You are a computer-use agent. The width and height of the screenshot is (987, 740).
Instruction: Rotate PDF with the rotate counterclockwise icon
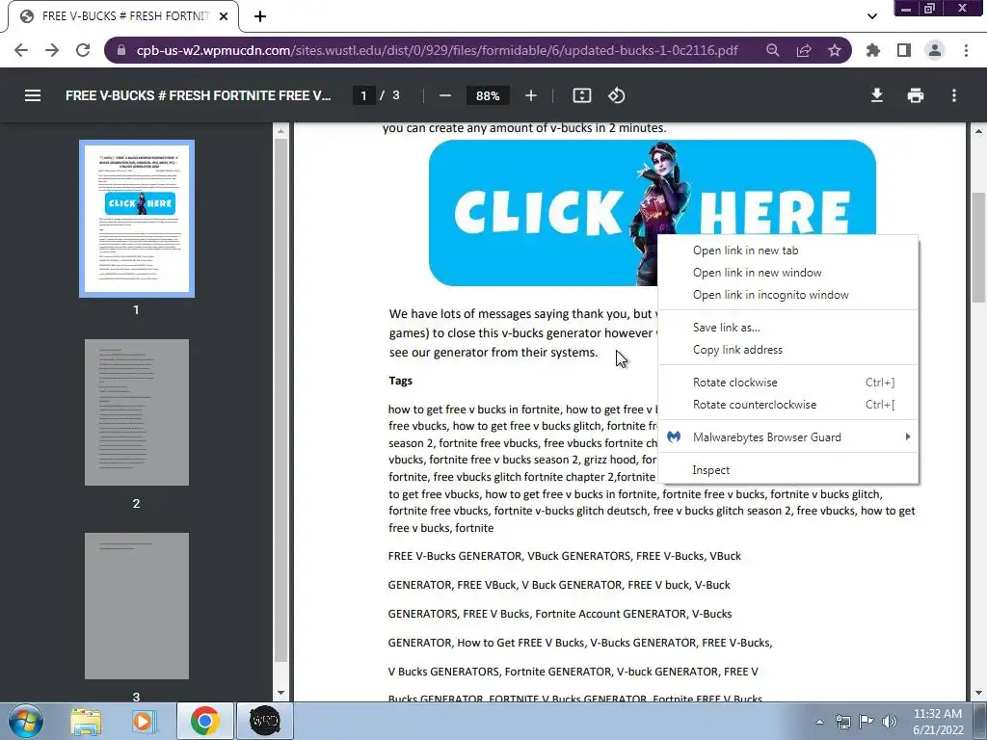(x=616, y=95)
